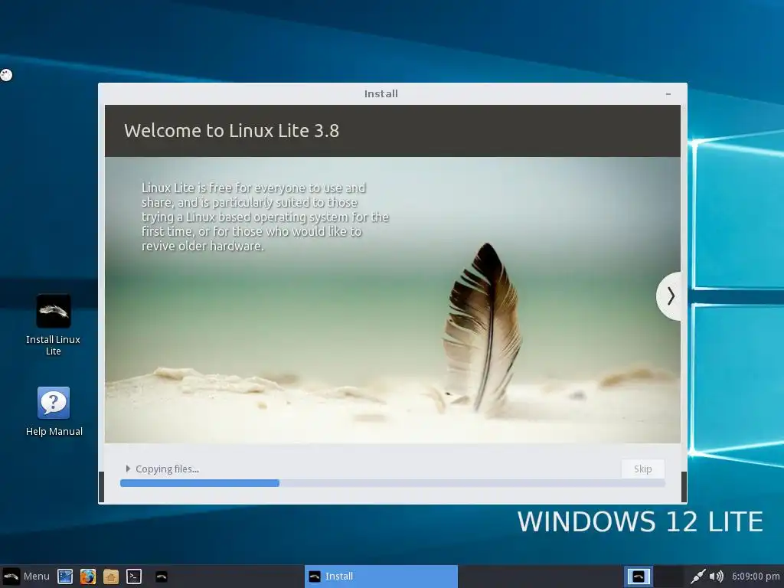Switch to the first workspace in pager

click(639, 577)
